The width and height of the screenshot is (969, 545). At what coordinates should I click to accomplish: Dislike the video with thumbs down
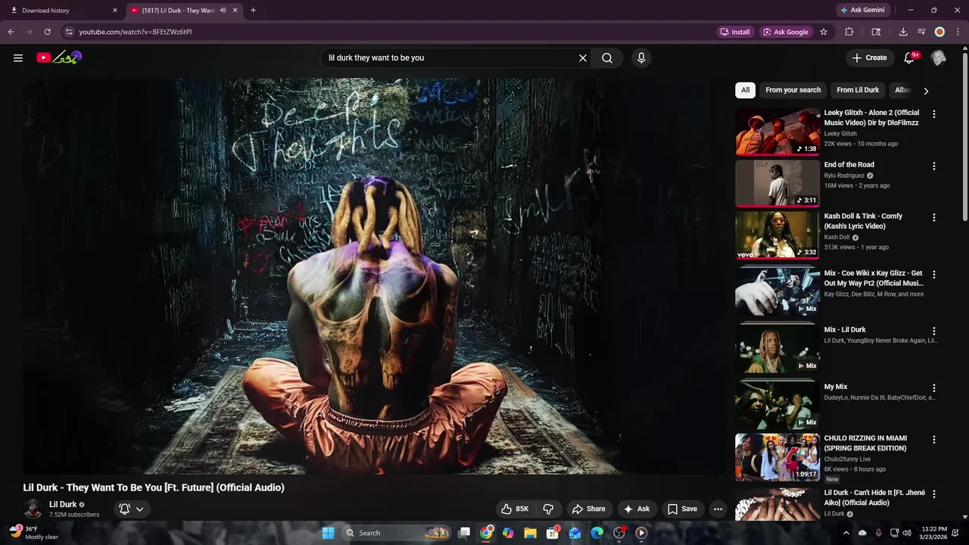549,509
